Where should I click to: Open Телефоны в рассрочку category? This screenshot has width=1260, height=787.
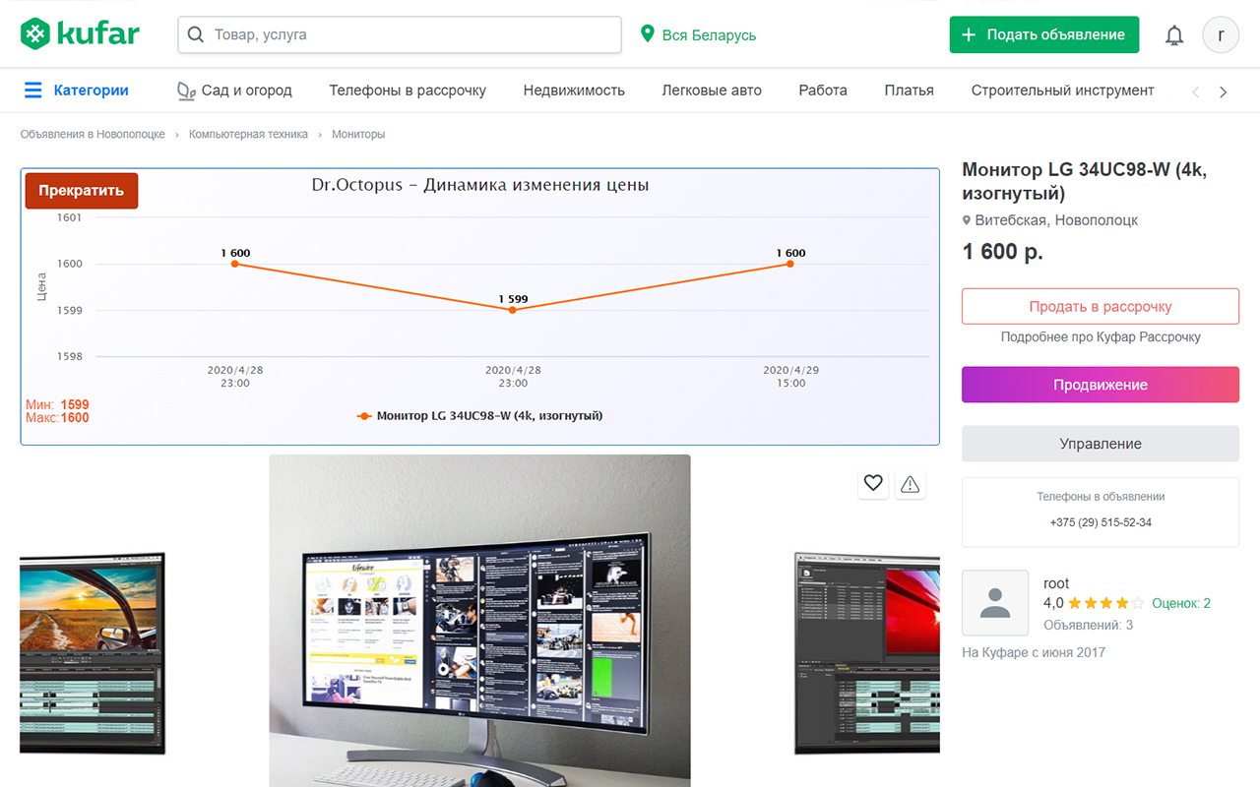click(x=408, y=91)
